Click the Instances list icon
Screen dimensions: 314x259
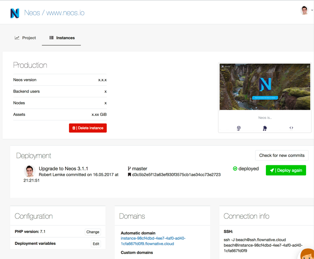pos(51,38)
